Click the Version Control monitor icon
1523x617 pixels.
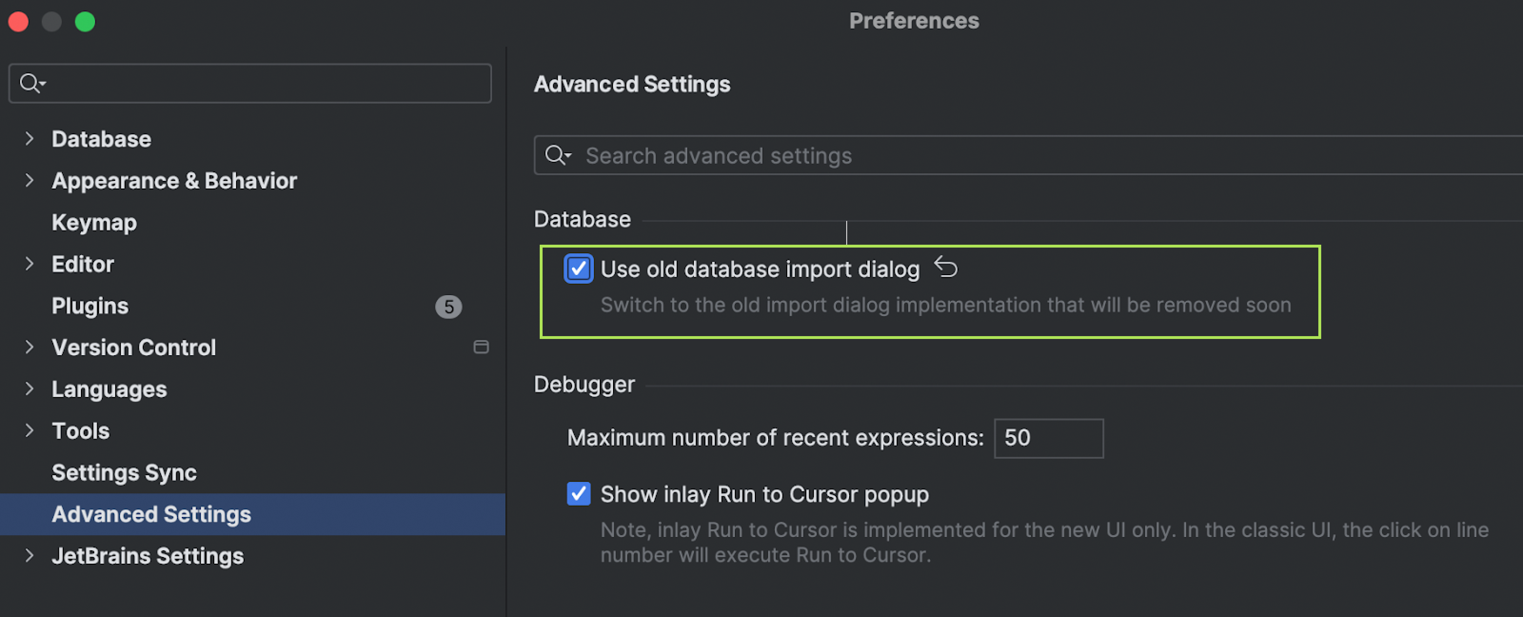[480, 347]
